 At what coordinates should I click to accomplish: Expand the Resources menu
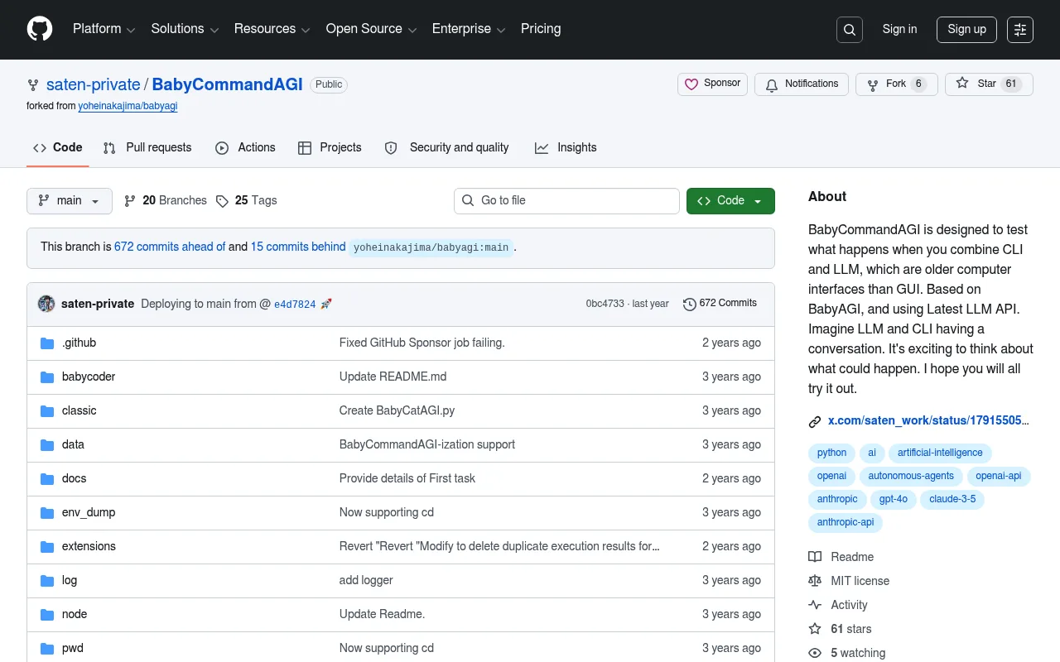[272, 29]
